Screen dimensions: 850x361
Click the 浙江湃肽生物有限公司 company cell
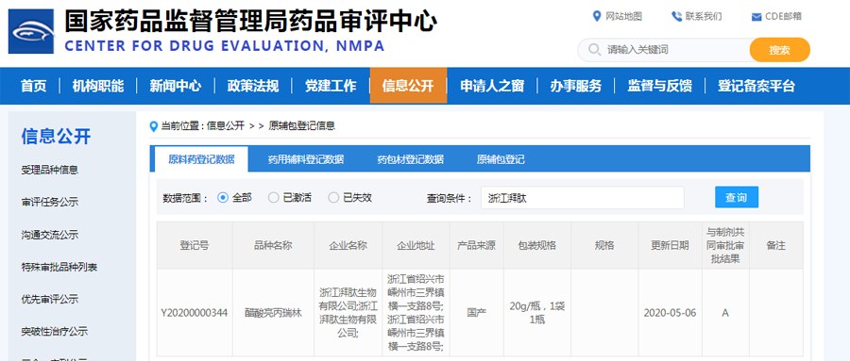coord(348,313)
